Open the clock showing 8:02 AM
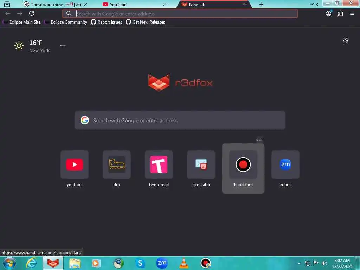The height and width of the screenshot is (270, 360). (x=342, y=263)
